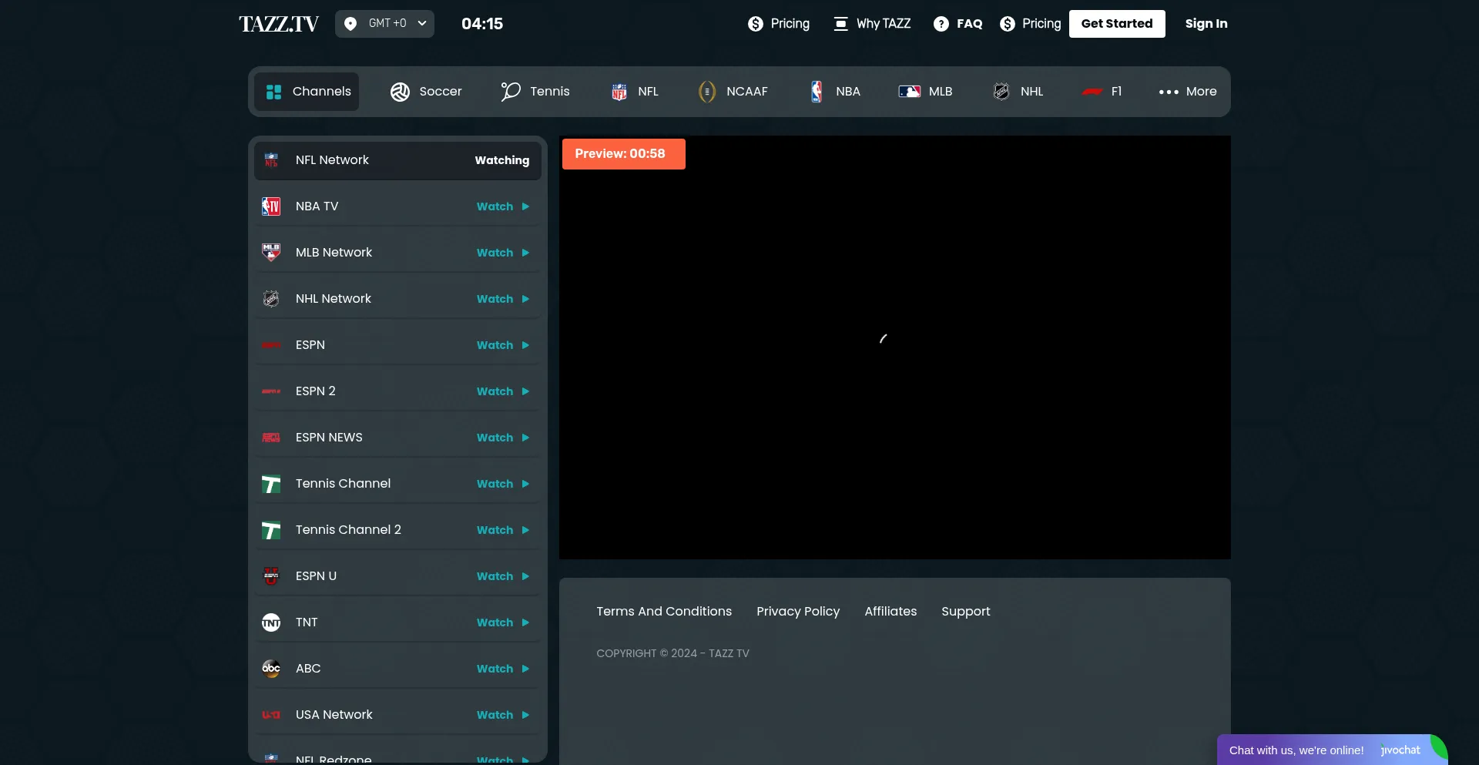Image resolution: width=1479 pixels, height=765 pixels.
Task: Open the Affiliates link
Action: pos(890,612)
